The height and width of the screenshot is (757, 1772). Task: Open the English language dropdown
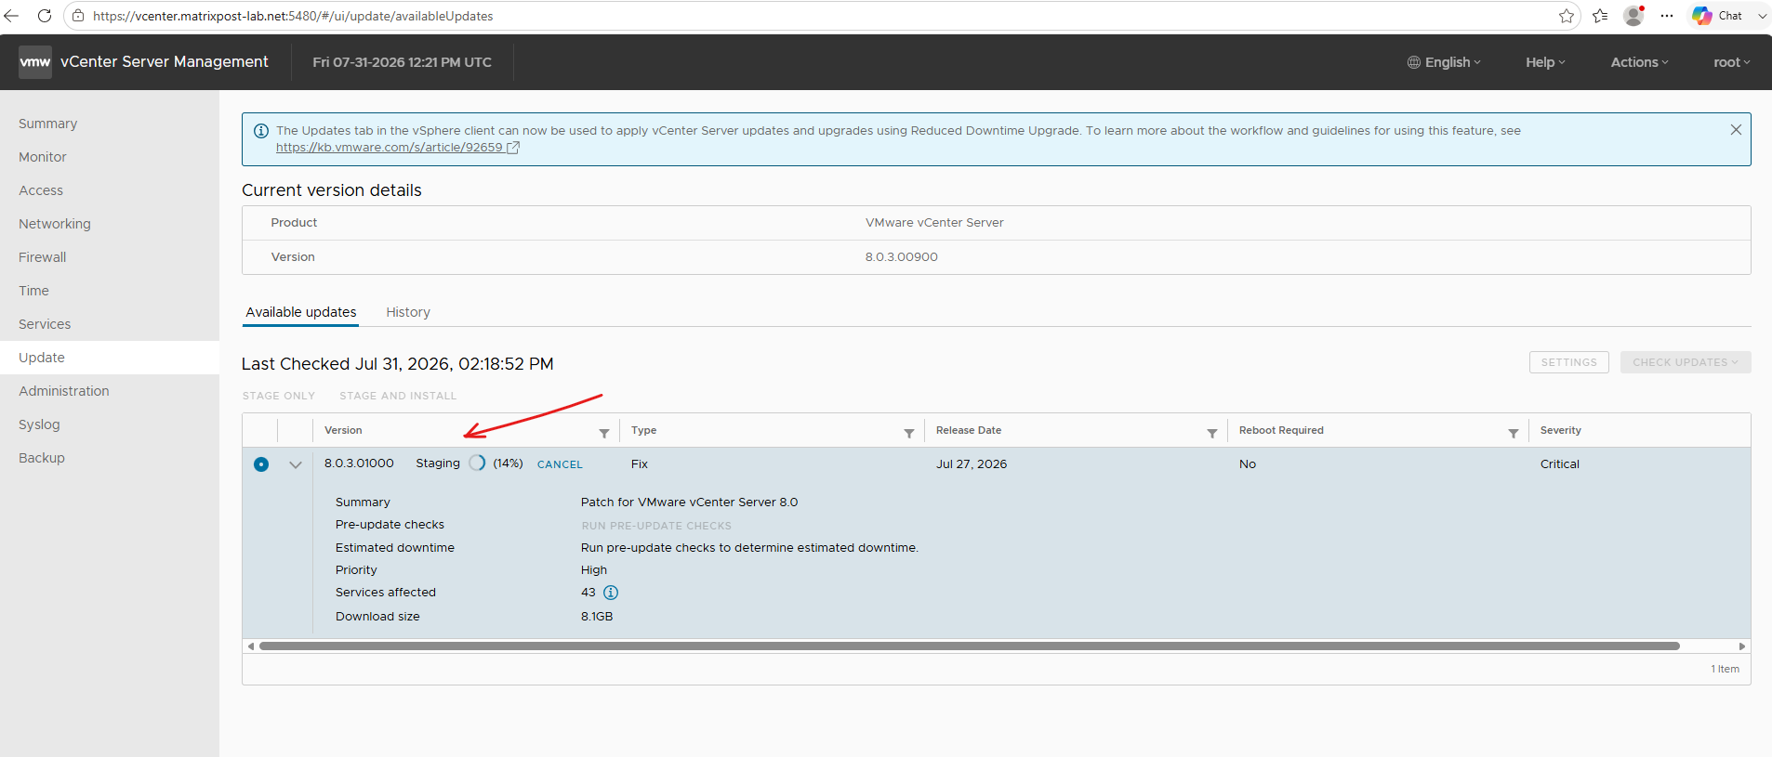1444,62
